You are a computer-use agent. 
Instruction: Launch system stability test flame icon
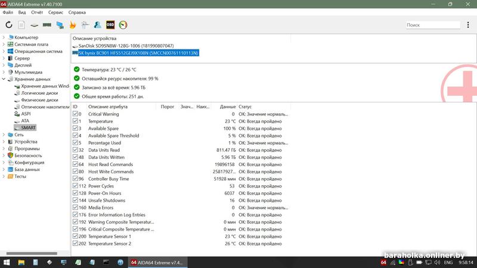73,25
